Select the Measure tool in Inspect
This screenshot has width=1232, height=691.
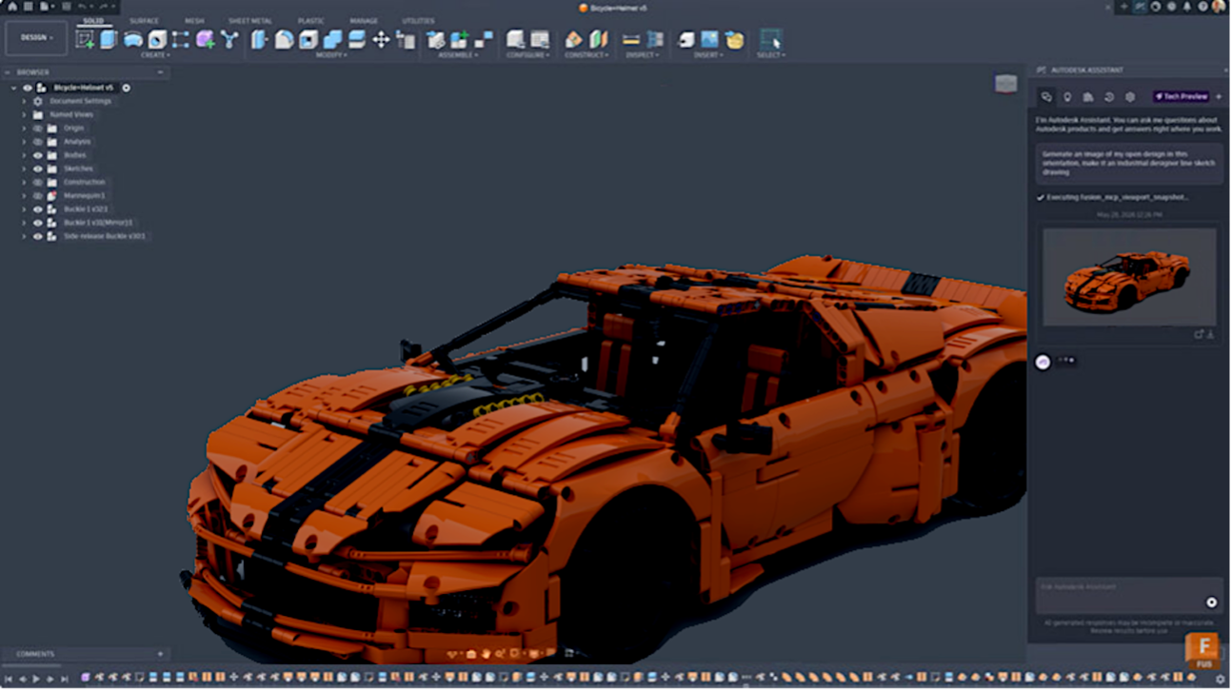(630, 39)
